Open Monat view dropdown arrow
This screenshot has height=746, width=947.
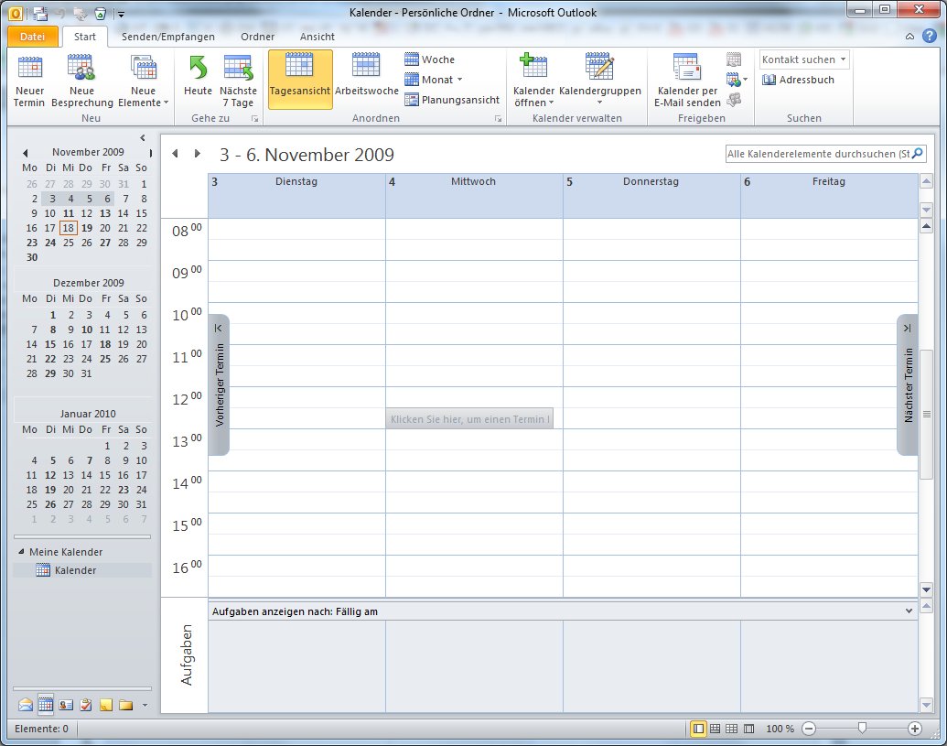point(459,80)
